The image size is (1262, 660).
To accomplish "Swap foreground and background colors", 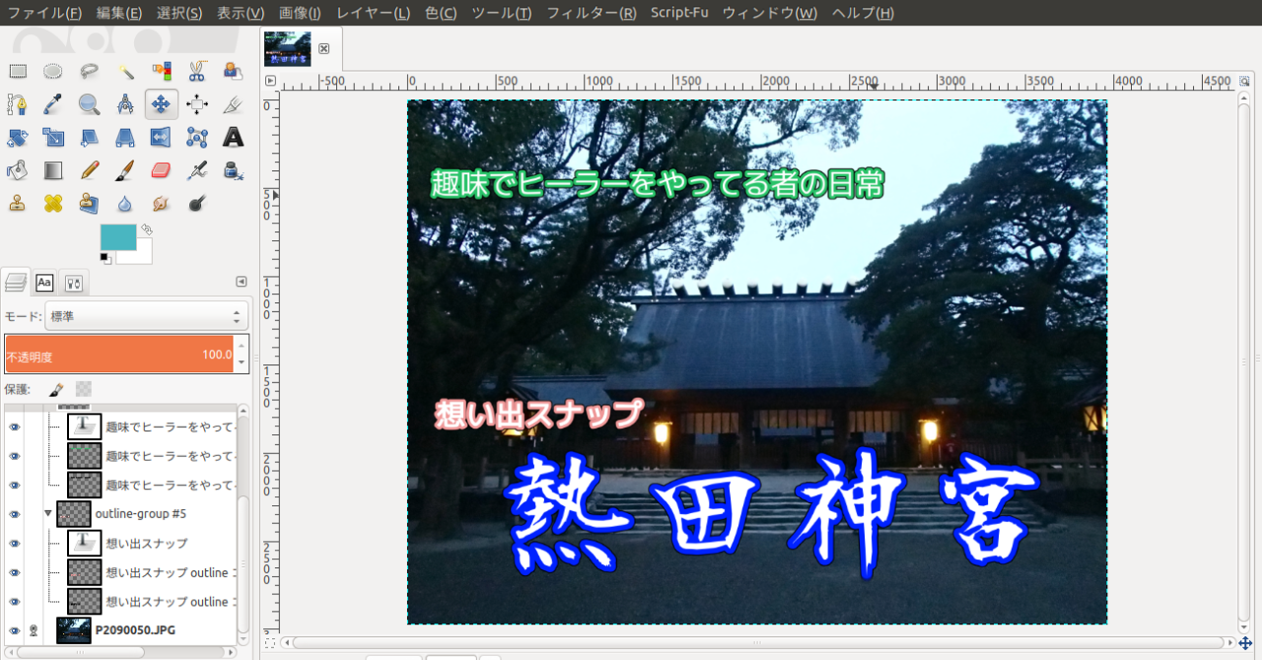I will (147, 230).
